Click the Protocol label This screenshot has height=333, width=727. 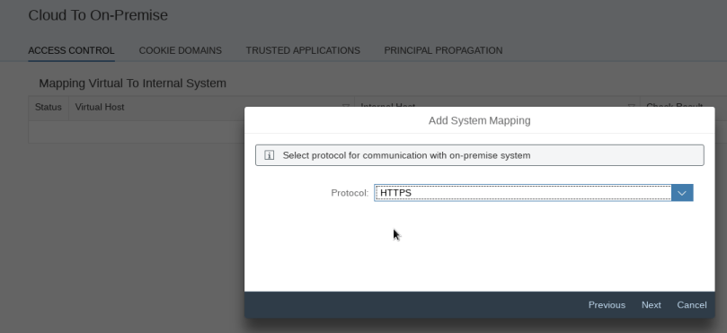tap(350, 193)
